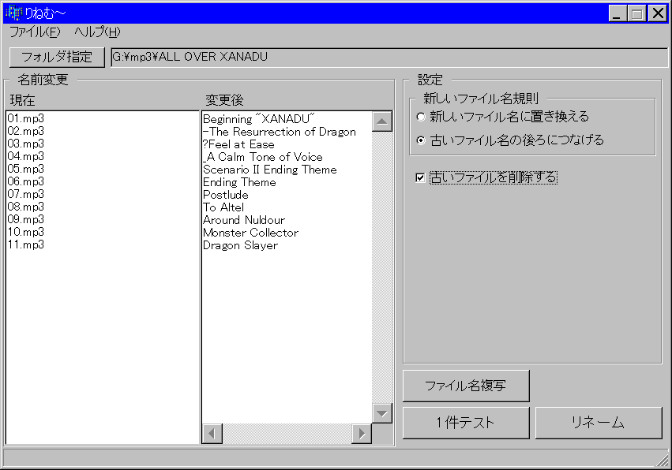
Task: Click the 1件テスト button
Action: point(466,423)
